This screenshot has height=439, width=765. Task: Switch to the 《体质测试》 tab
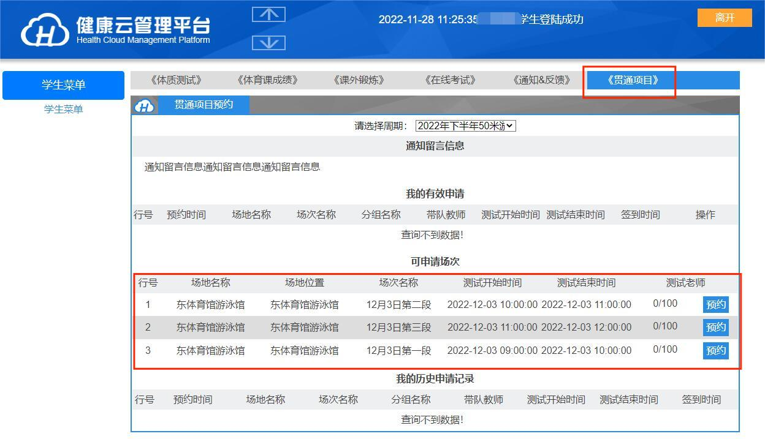(176, 80)
